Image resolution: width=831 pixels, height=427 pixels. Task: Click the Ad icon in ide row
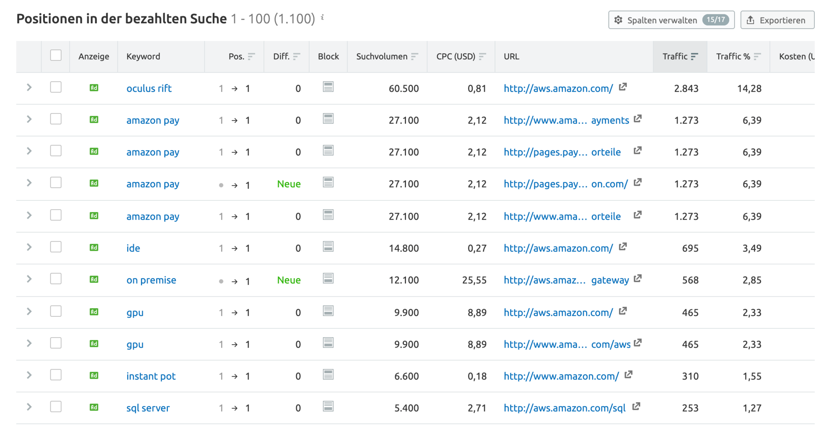[x=94, y=247]
